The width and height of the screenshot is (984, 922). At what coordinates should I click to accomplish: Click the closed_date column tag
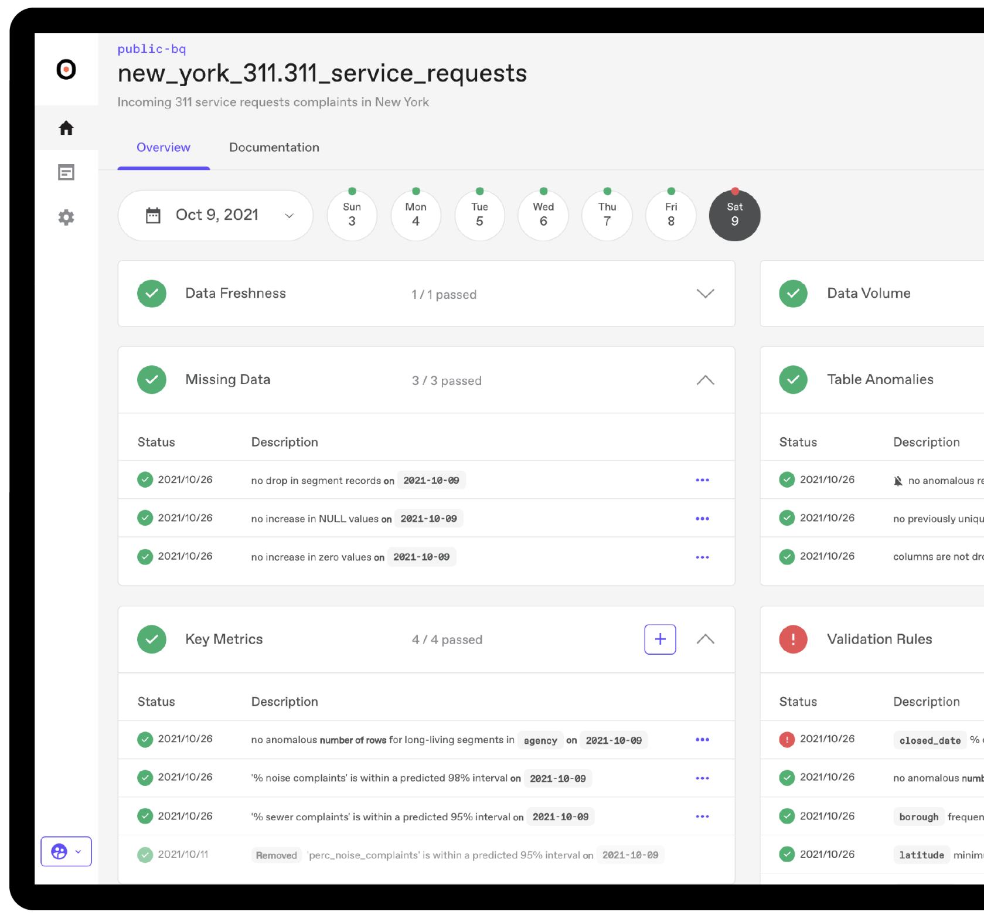point(929,740)
